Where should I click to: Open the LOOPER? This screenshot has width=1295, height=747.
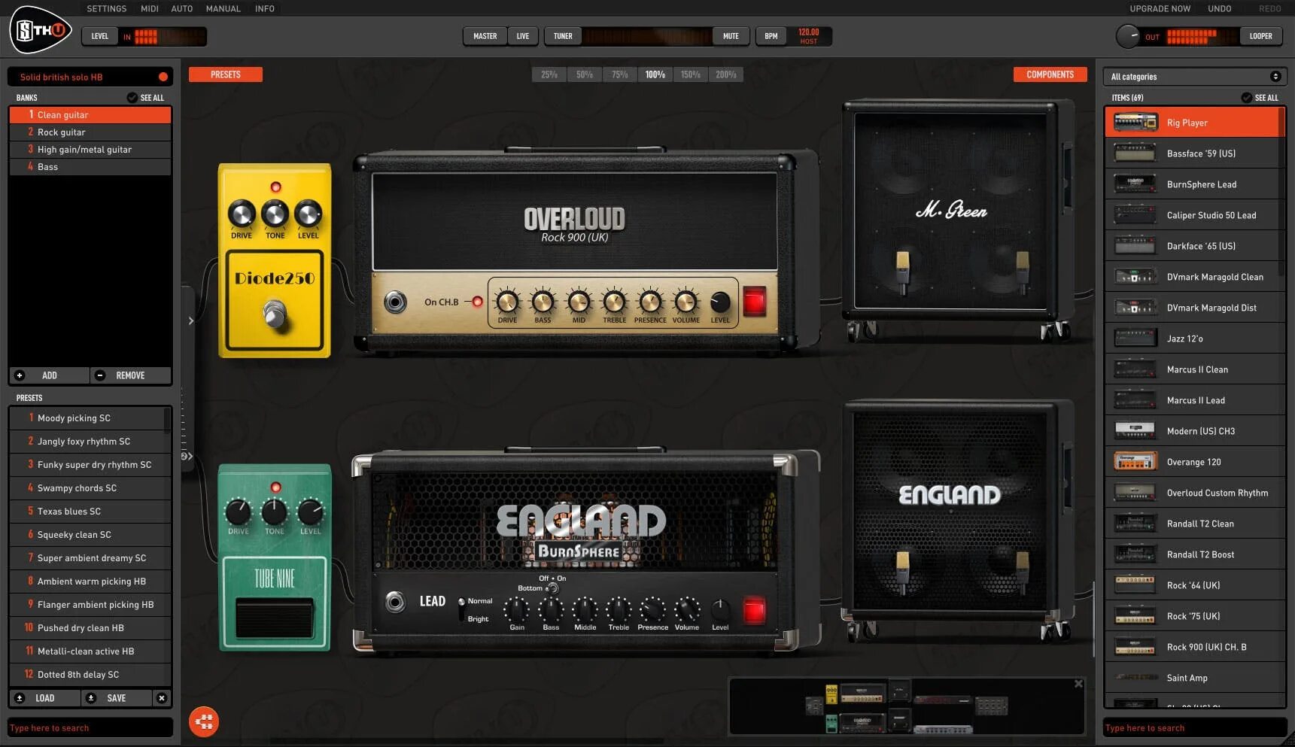(x=1261, y=36)
